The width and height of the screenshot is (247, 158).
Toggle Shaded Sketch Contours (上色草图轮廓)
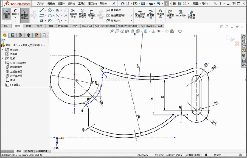191,14
